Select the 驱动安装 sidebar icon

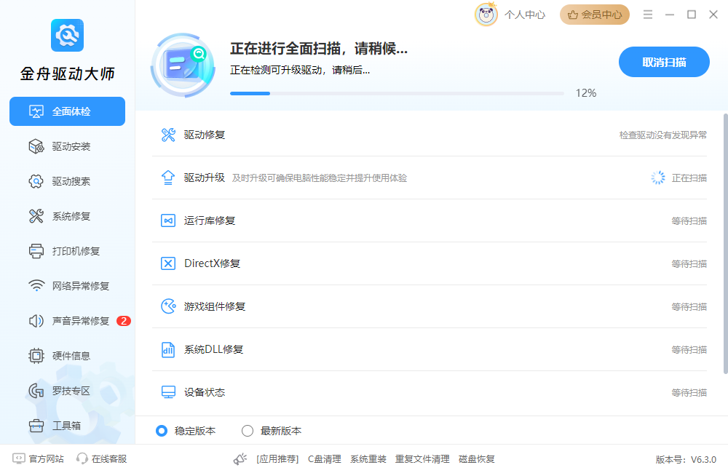coord(35,146)
